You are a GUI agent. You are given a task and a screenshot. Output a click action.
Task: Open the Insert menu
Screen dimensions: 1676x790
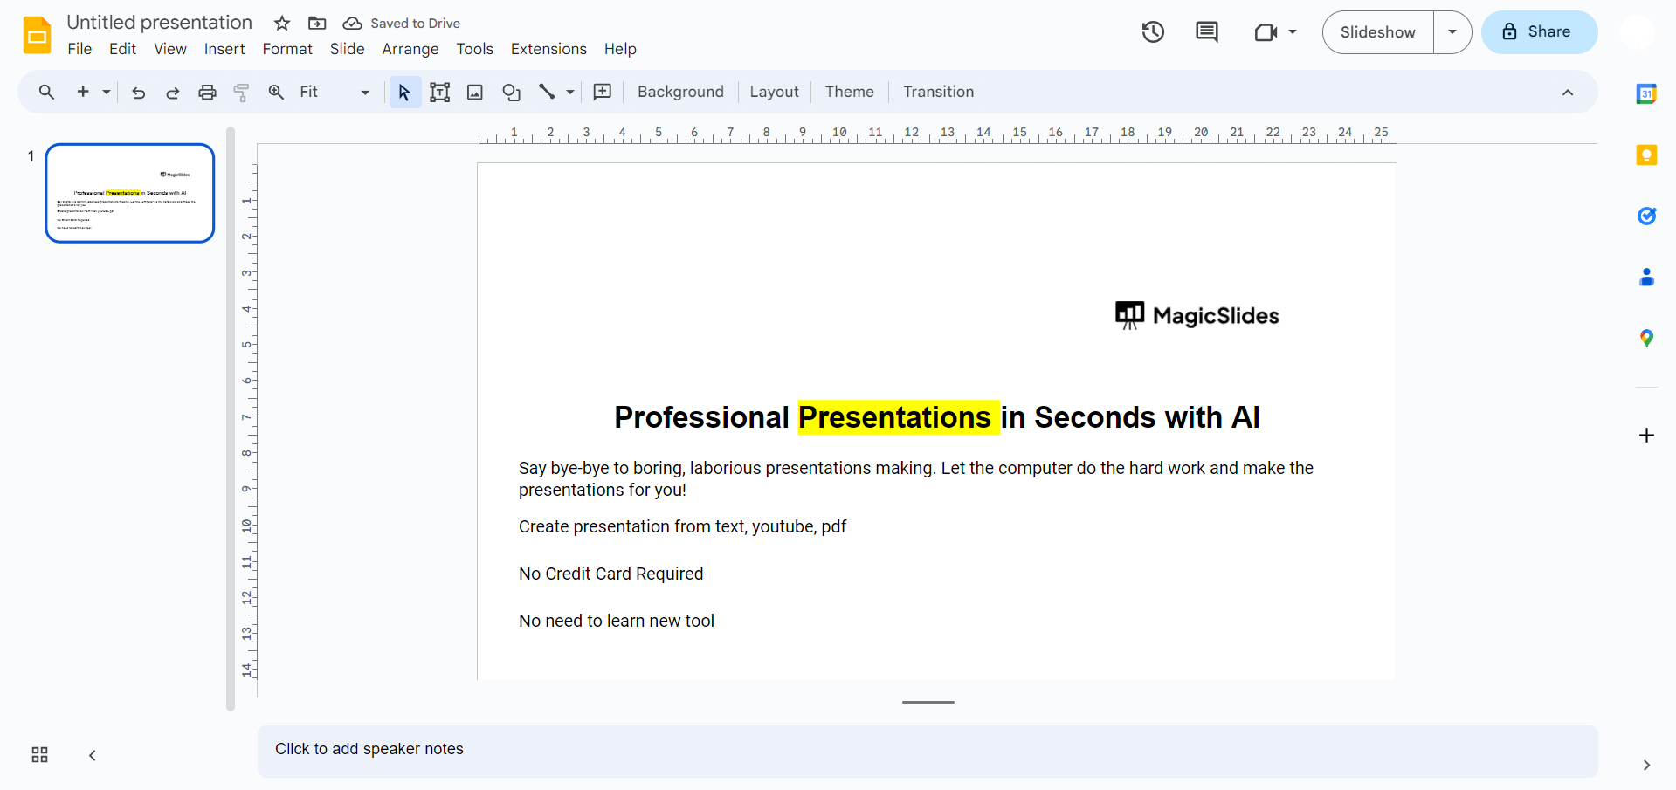tap(224, 49)
